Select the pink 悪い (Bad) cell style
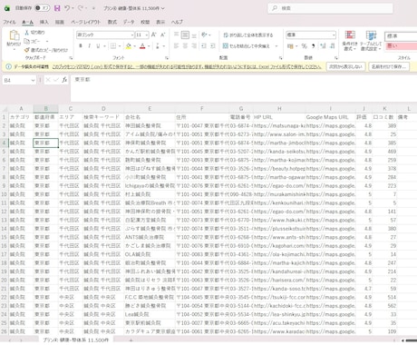Screen dimensions: 417x345 pyautogui.click(x=401, y=46)
